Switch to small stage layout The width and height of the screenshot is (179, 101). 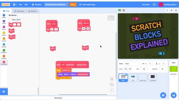click(x=167, y=10)
